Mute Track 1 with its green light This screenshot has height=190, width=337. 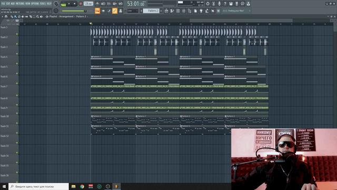click(17, 34)
